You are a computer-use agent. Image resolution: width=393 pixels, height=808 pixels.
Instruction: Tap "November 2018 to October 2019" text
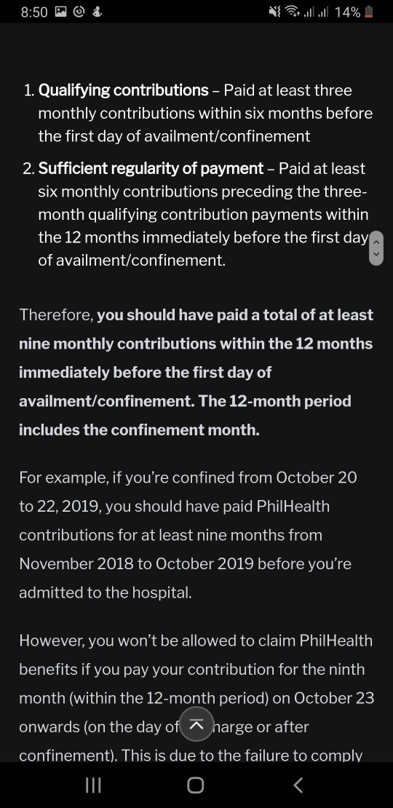coord(136,563)
